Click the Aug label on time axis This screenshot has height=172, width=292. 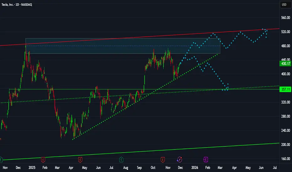126,168
